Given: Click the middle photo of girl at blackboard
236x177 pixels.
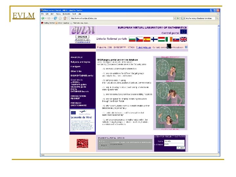Looking at the screenshot, I should [170, 93].
